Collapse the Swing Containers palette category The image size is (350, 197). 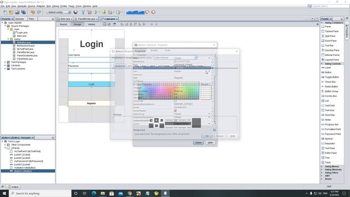pos(322,23)
